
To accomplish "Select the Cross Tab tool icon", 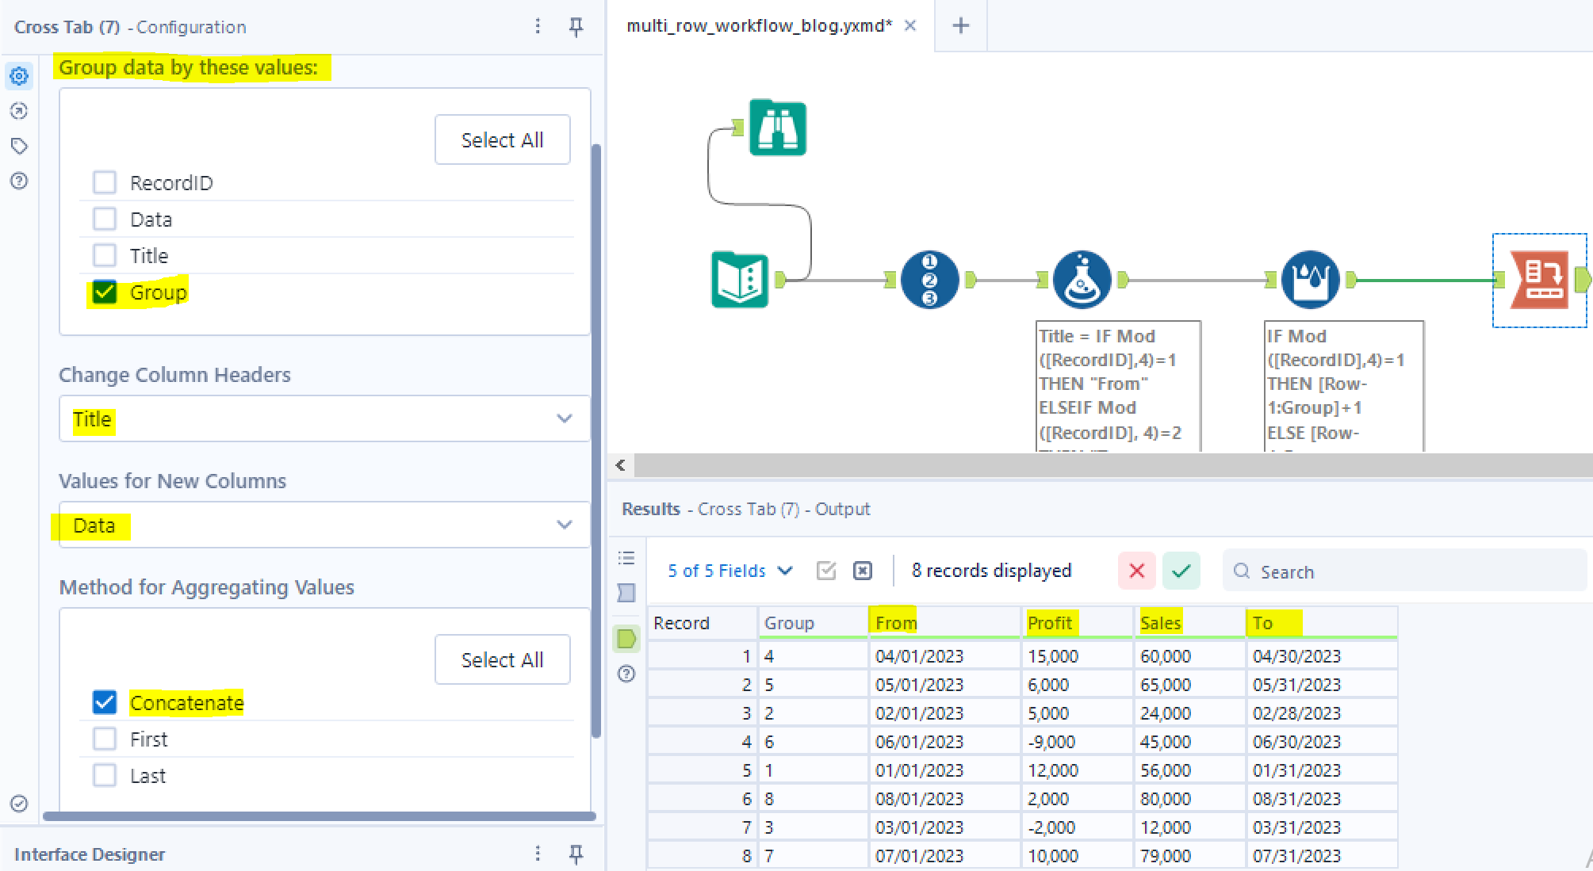I will 1540,280.
